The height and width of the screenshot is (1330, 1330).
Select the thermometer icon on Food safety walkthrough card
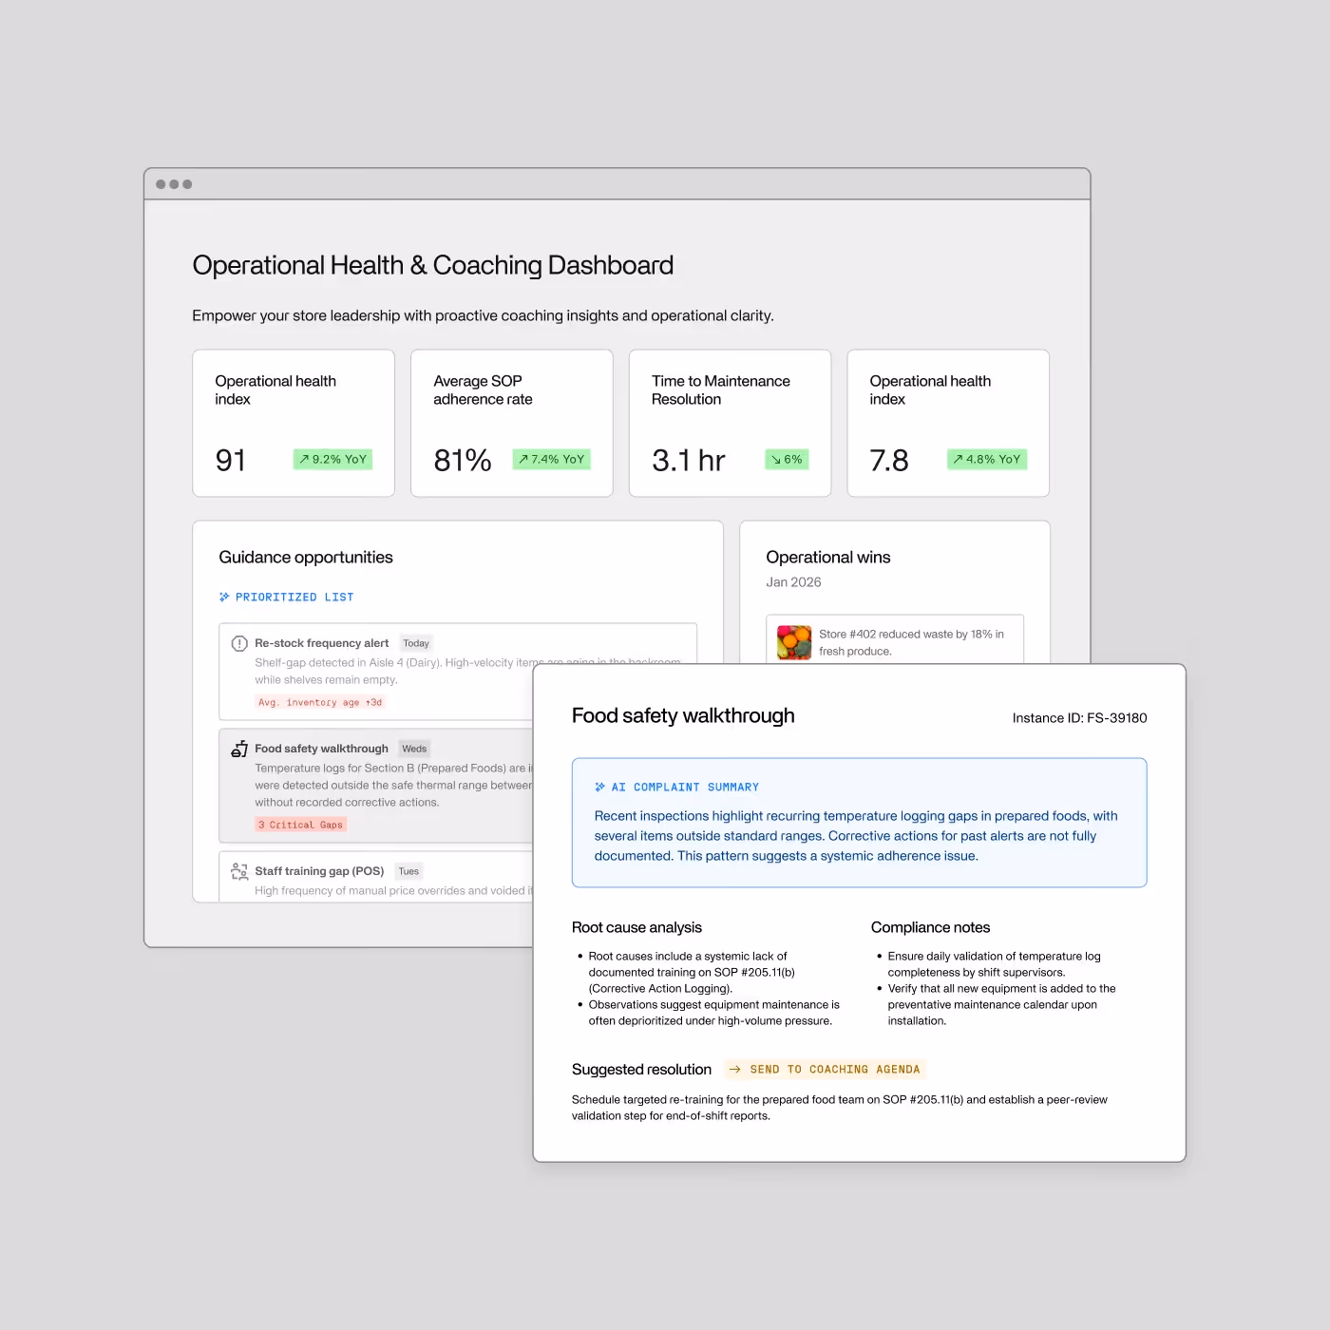[239, 749]
